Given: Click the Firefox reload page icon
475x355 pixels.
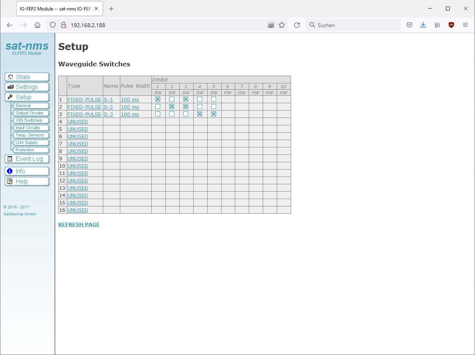Looking at the screenshot, I should pos(297,25).
